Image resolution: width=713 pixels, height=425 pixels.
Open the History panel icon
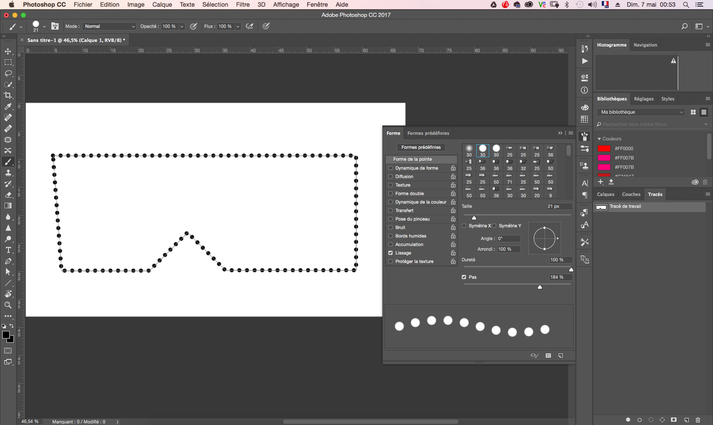tap(584, 49)
